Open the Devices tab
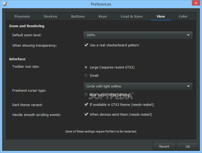 point(50,17)
